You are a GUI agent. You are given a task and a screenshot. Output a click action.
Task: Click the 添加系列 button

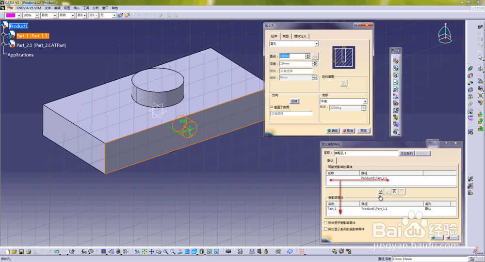(x=406, y=153)
